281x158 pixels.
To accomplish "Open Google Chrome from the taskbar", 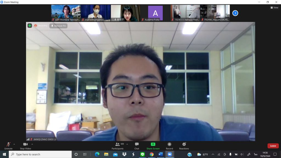I will coord(151,154).
